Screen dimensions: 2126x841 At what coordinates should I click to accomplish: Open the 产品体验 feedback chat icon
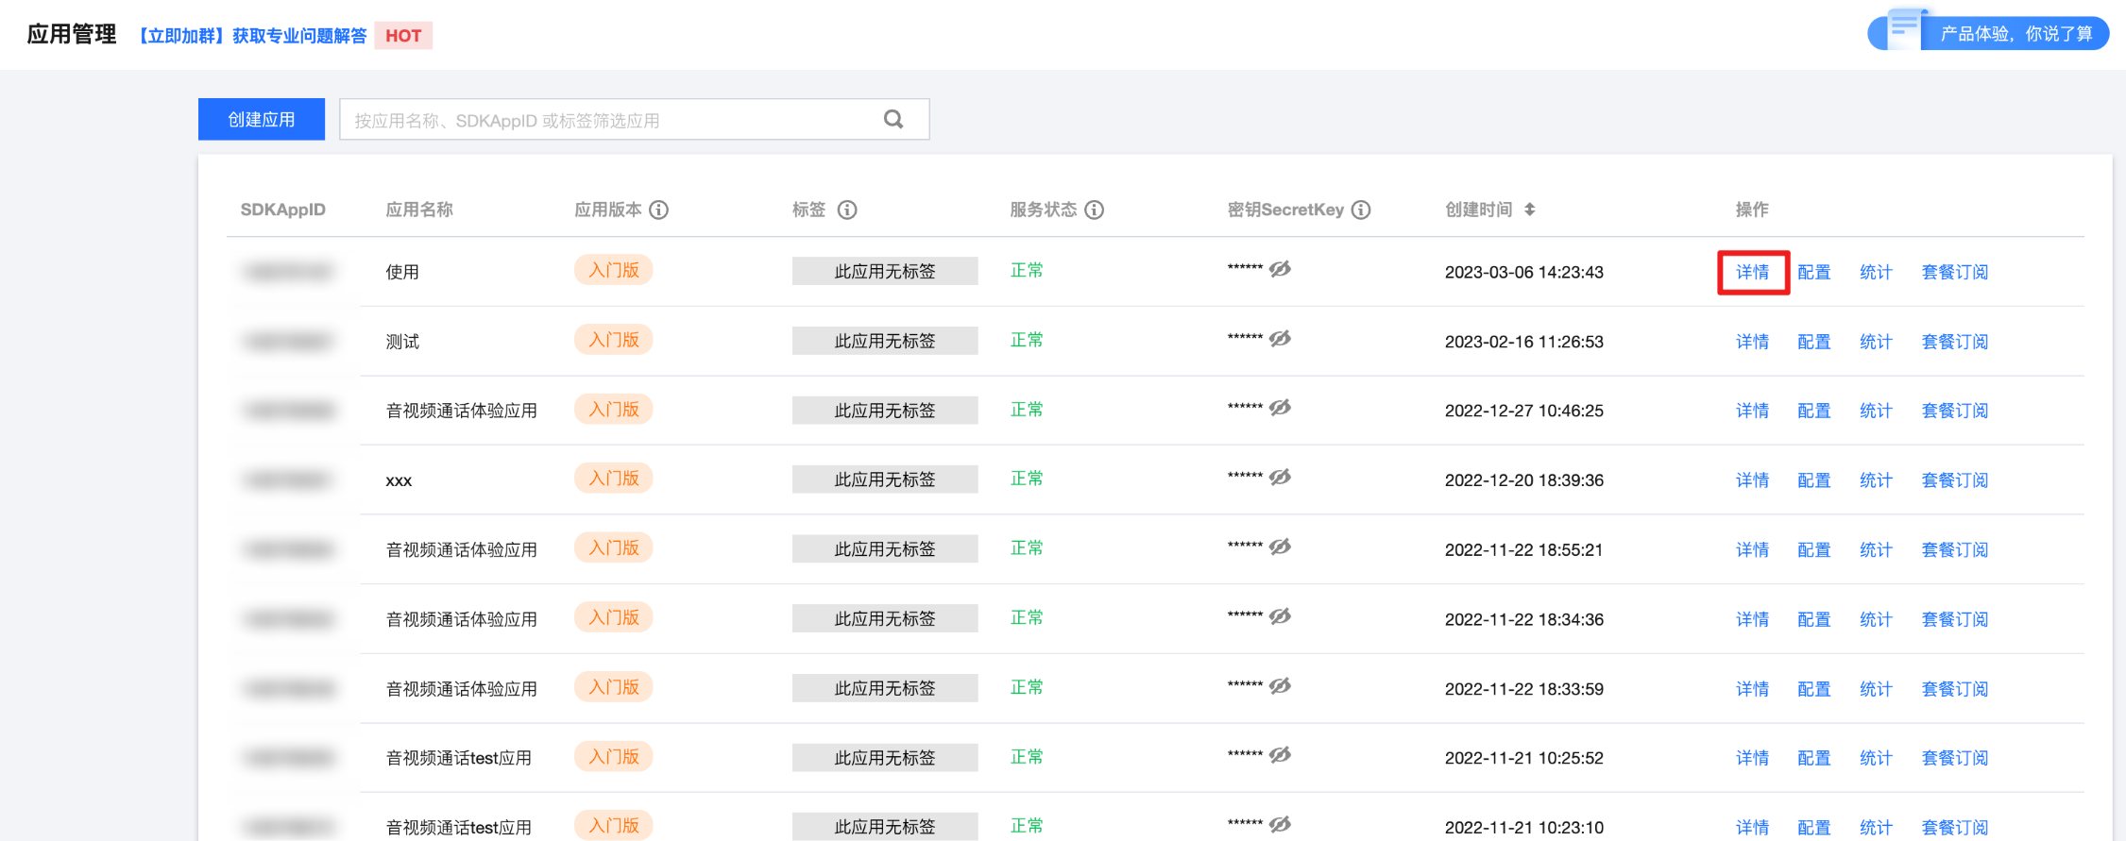1903,30
